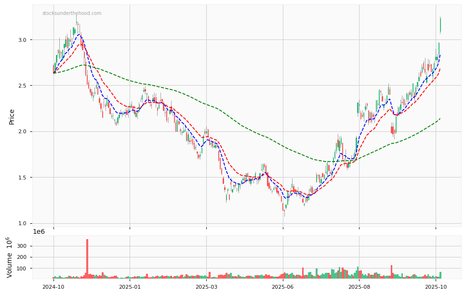466x294 pixels.
Task: Click the 2024-10 date label
Action: (x=53, y=286)
